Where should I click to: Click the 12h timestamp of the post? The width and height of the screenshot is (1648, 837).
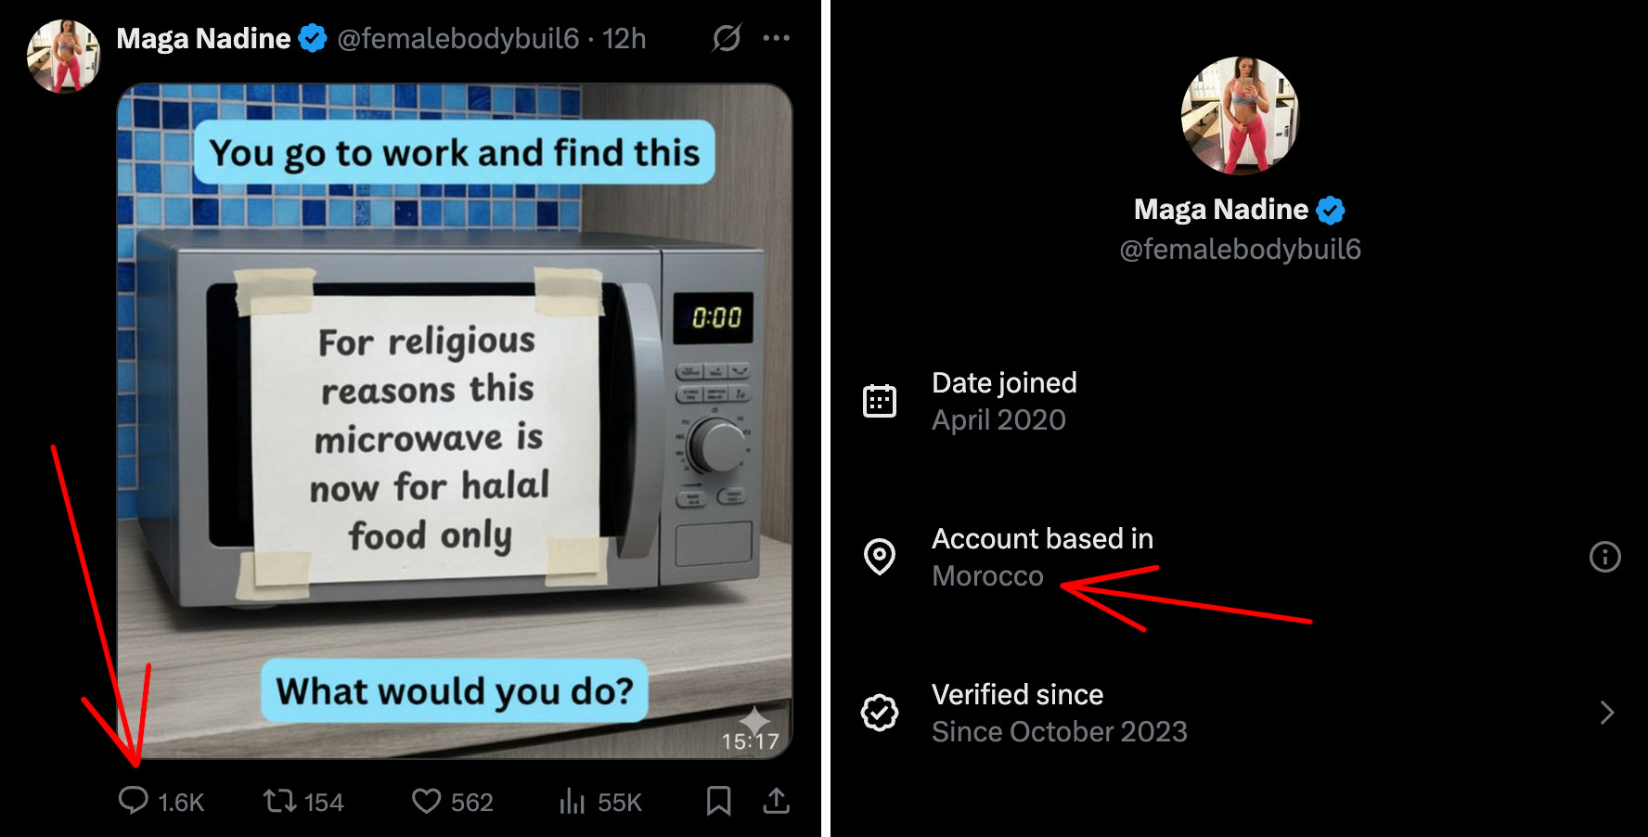coord(624,38)
